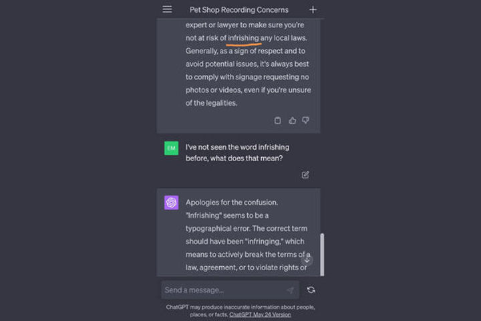Start a new chat with plus icon

pos(313,10)
